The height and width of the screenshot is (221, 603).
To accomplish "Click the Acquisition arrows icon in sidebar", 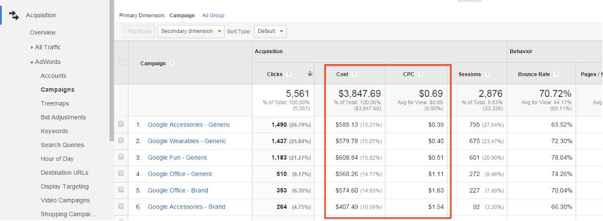I will coord(14,15).
